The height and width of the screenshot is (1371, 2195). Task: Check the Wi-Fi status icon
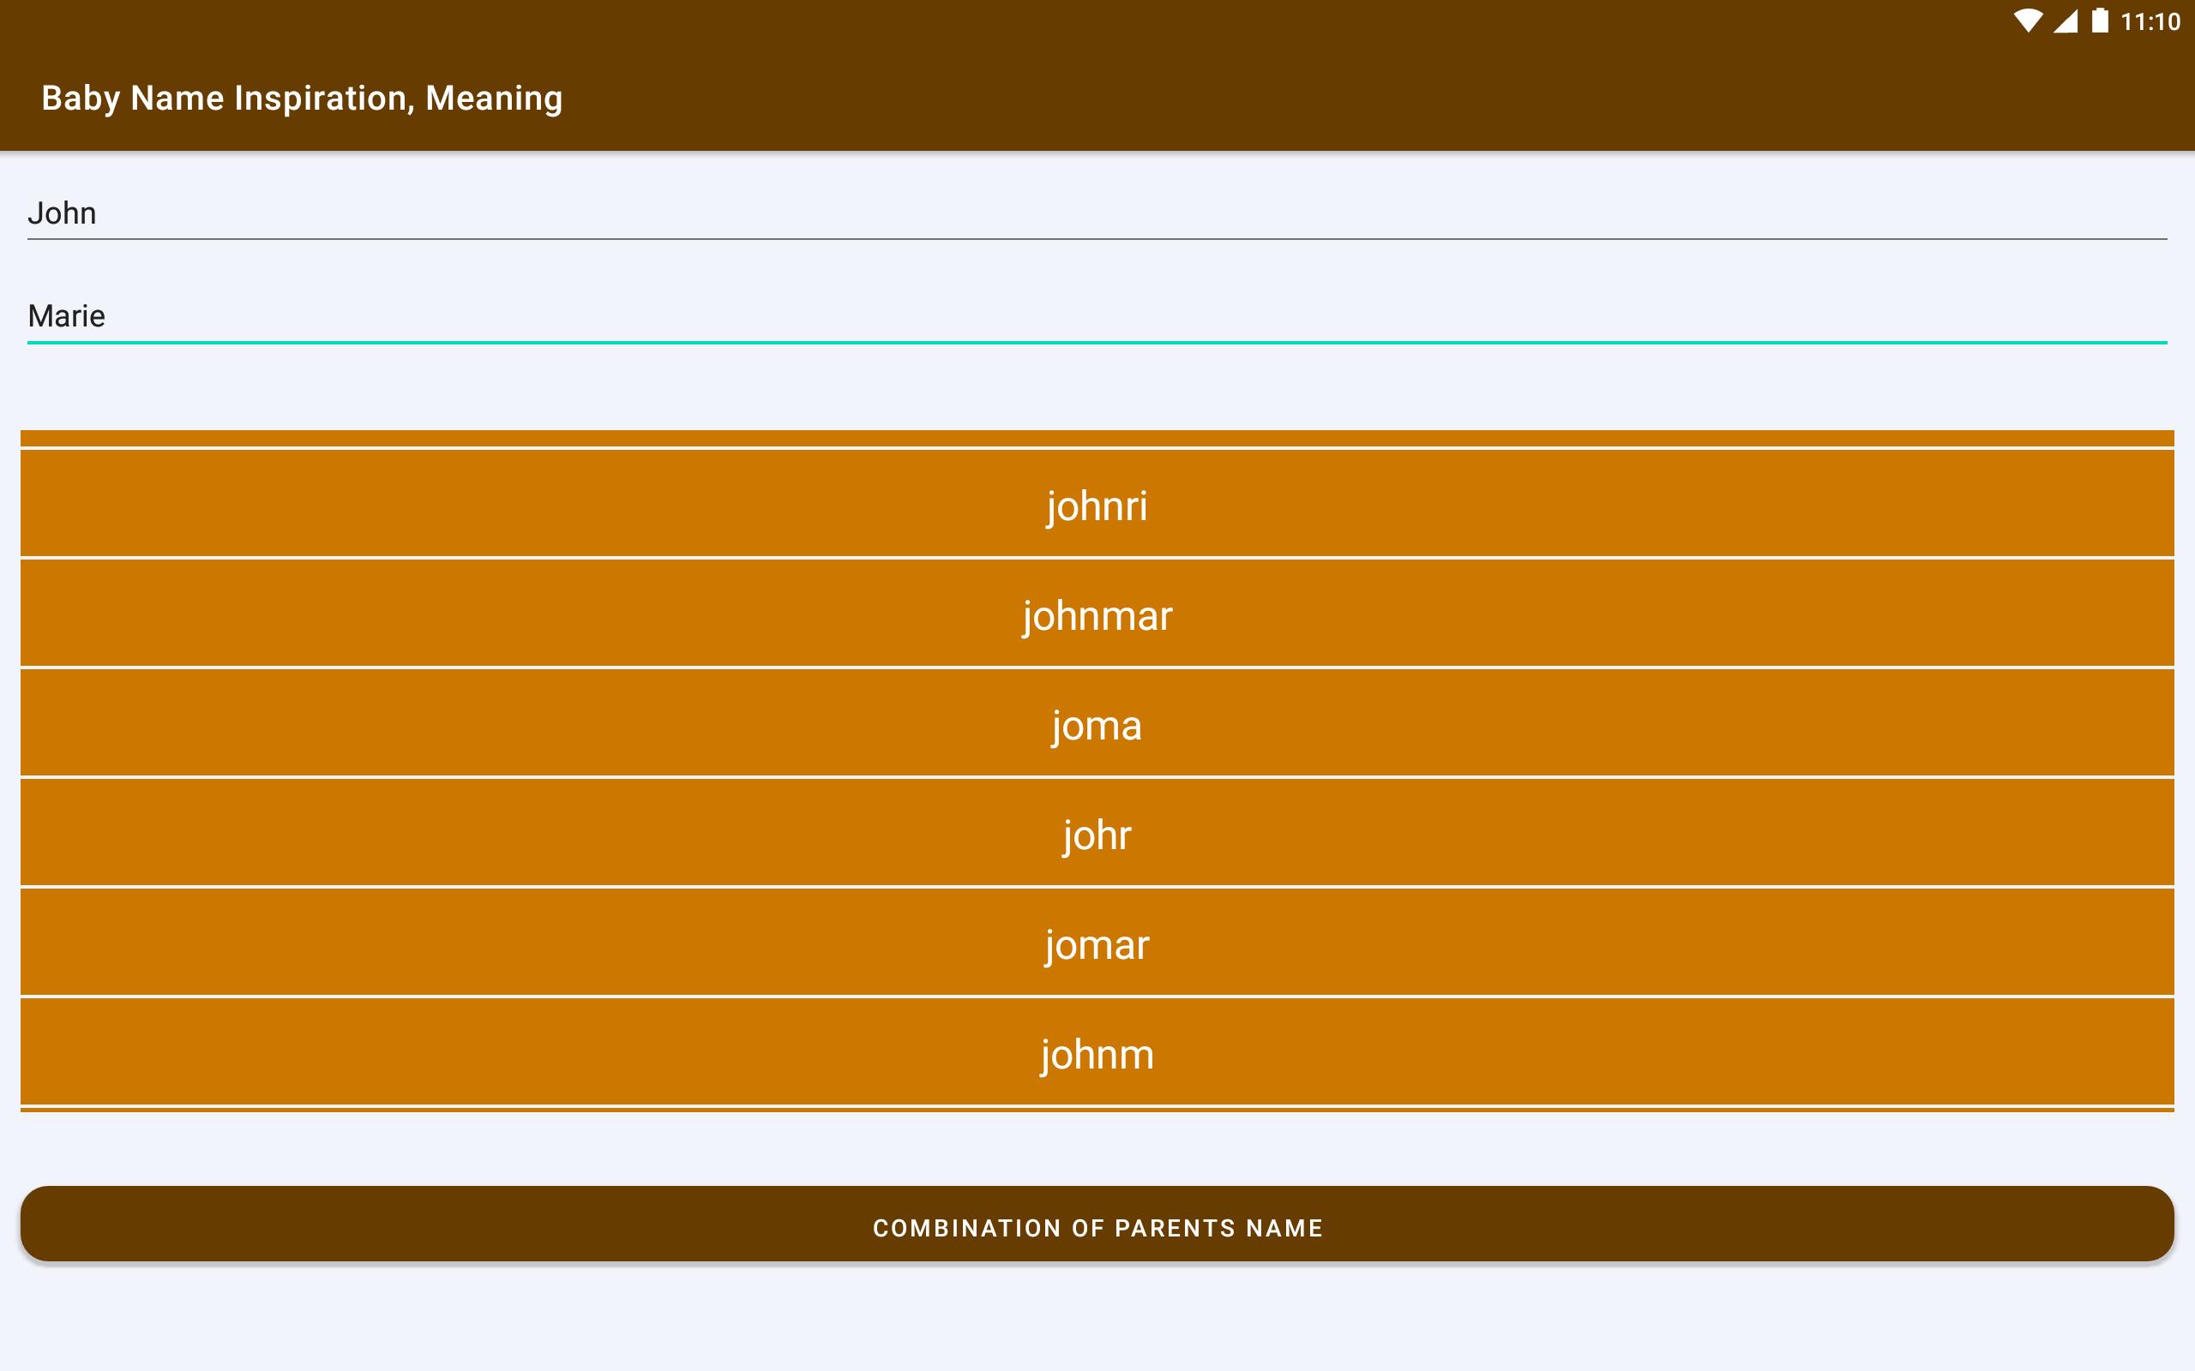tap(2028, 21)
